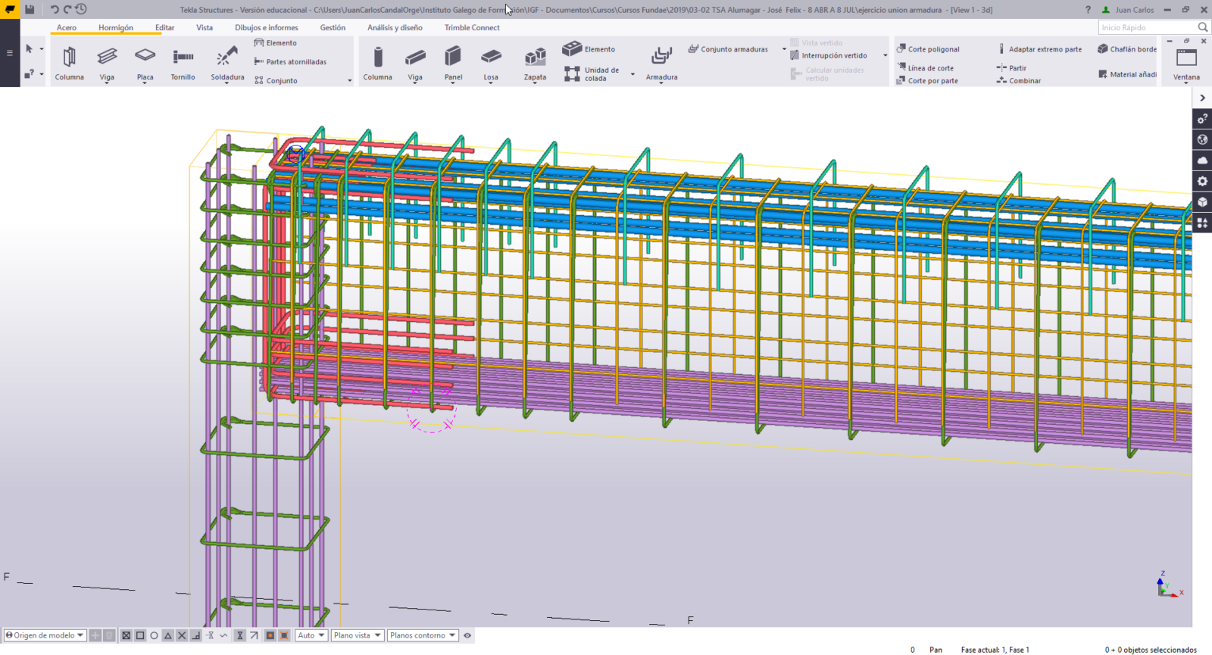This screenshot has width=1212, height=655.
Task: Toggle the eye visibility icon in bottom toolbar
Action: 467,636
